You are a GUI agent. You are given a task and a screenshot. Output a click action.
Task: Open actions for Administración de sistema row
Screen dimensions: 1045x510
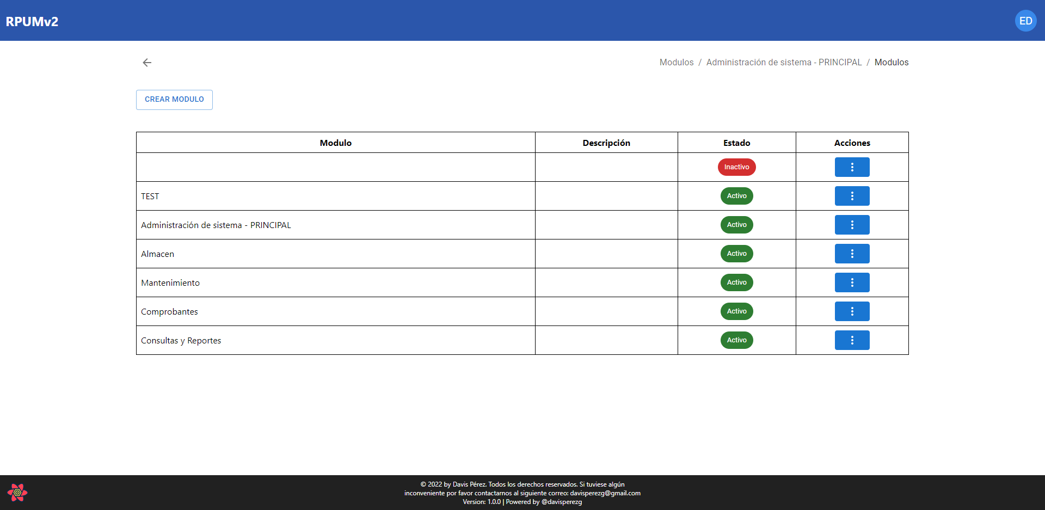(x=852, y=225)
